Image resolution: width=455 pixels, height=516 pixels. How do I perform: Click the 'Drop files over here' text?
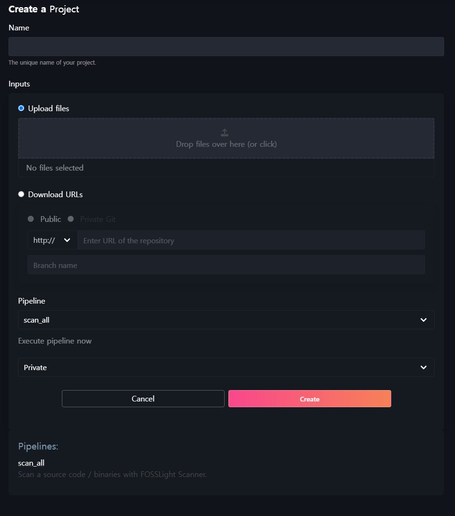[x=226, y=144]
